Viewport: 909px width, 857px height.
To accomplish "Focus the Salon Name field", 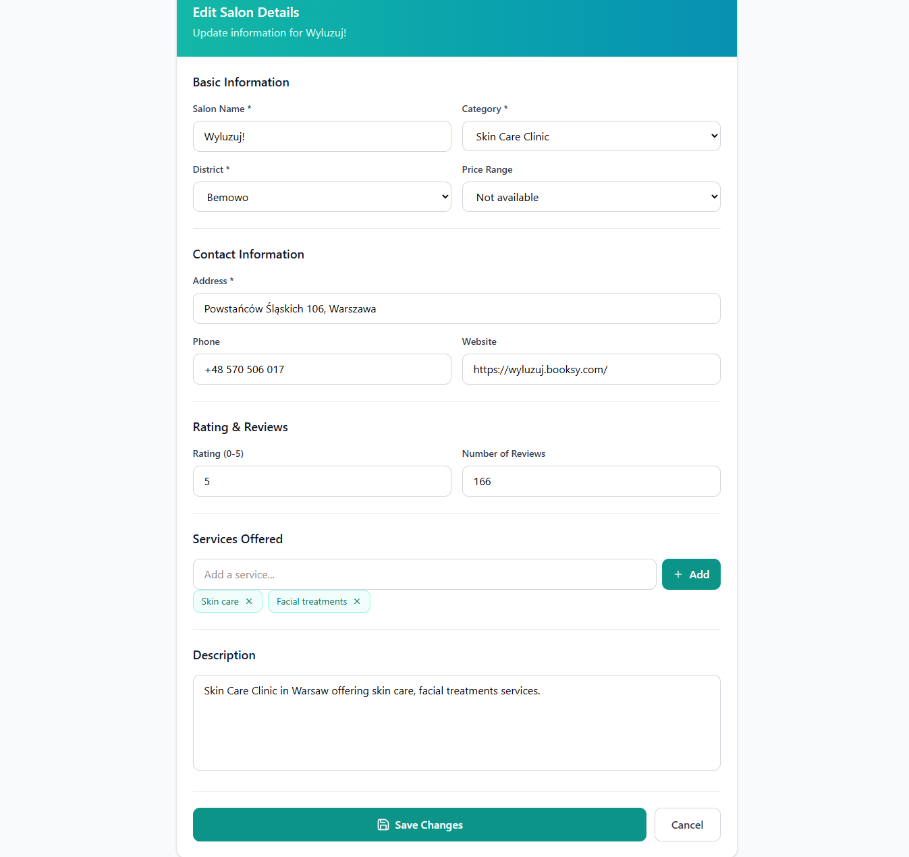I will [322, 136].
